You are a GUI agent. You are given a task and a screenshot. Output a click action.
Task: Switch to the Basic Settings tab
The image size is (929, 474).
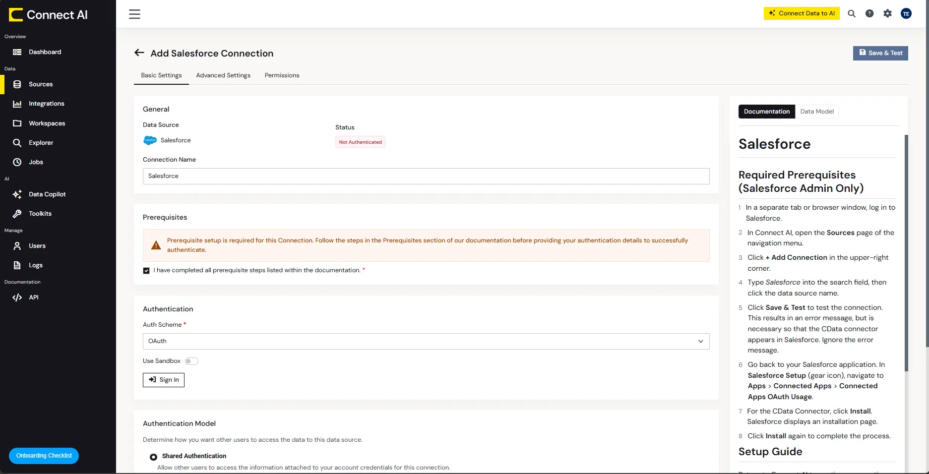tap(161, 75)
